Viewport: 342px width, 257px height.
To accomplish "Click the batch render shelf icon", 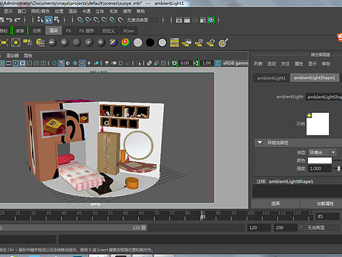I will [x=187, y=43].
